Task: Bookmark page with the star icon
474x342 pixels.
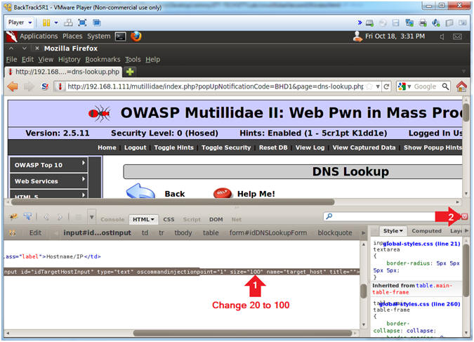Action: (x=369, y=87)
